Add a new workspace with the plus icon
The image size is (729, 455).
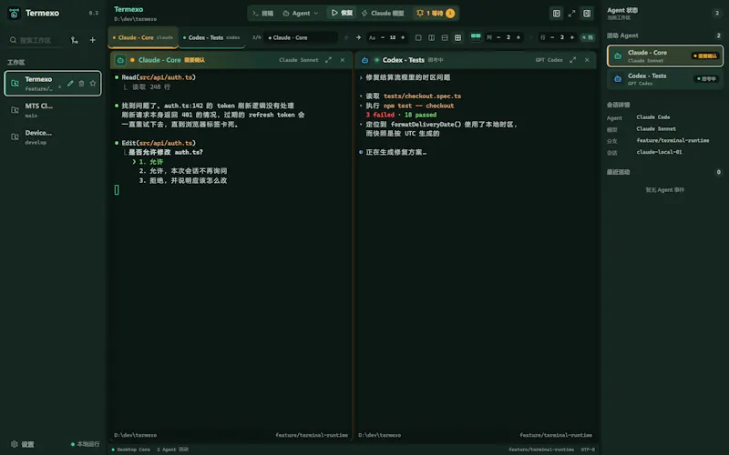click(93, 40)
